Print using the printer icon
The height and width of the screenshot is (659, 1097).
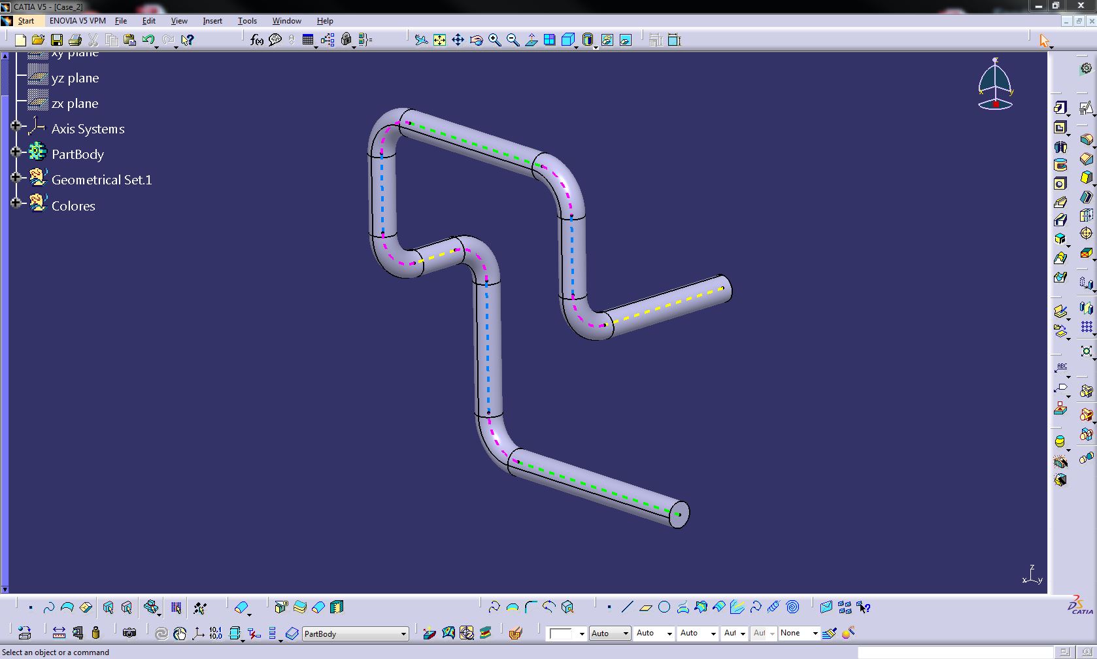pos(75,40)
